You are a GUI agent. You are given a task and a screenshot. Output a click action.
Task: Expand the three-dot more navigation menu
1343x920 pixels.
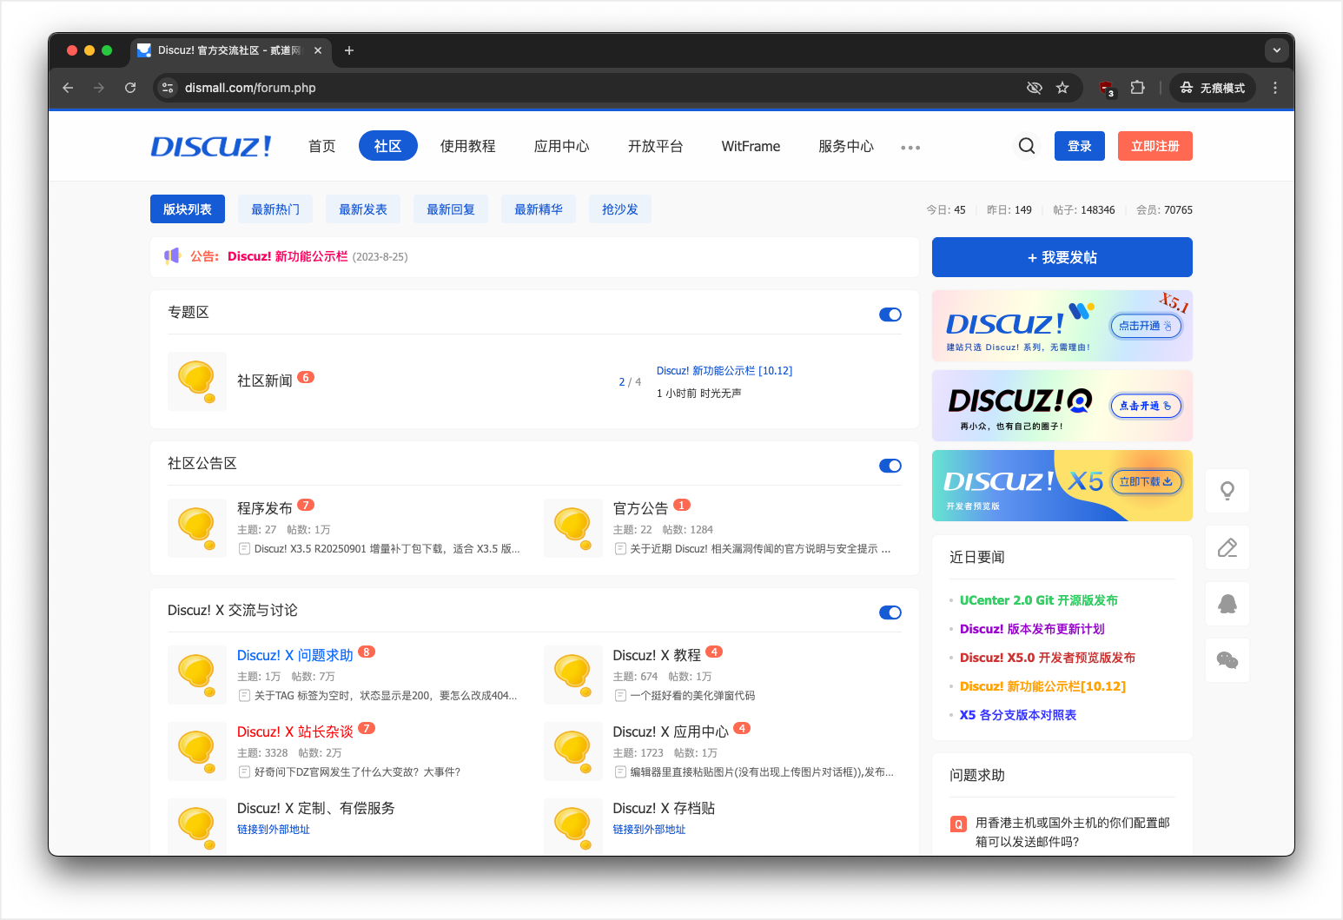[910, 148]
